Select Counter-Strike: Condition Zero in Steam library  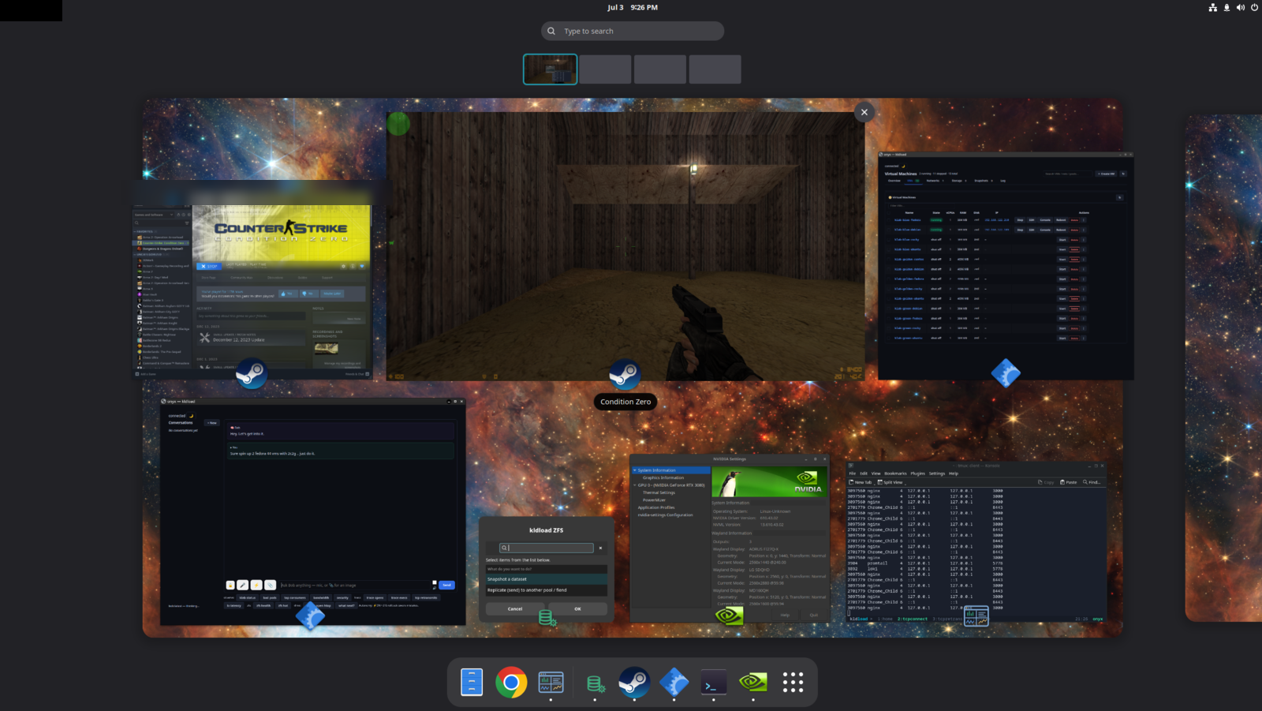pos(161,243)
